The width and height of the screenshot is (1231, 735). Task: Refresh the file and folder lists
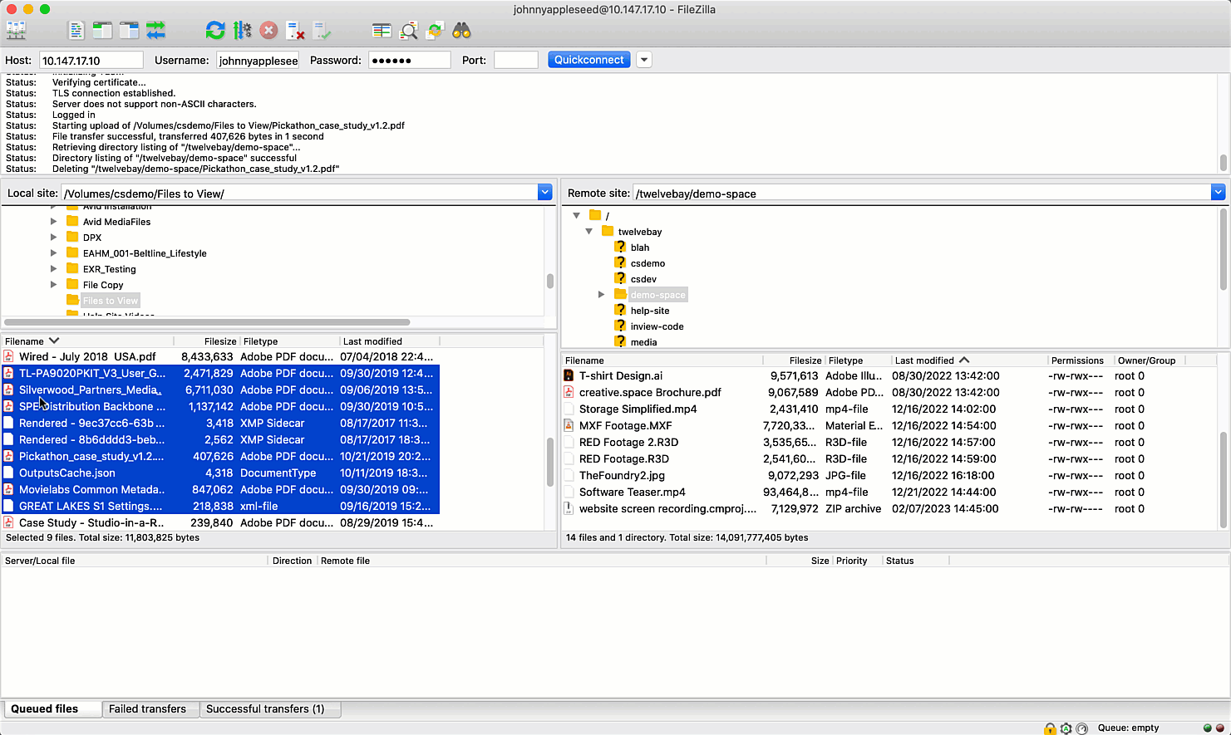[x=215, y=31]
